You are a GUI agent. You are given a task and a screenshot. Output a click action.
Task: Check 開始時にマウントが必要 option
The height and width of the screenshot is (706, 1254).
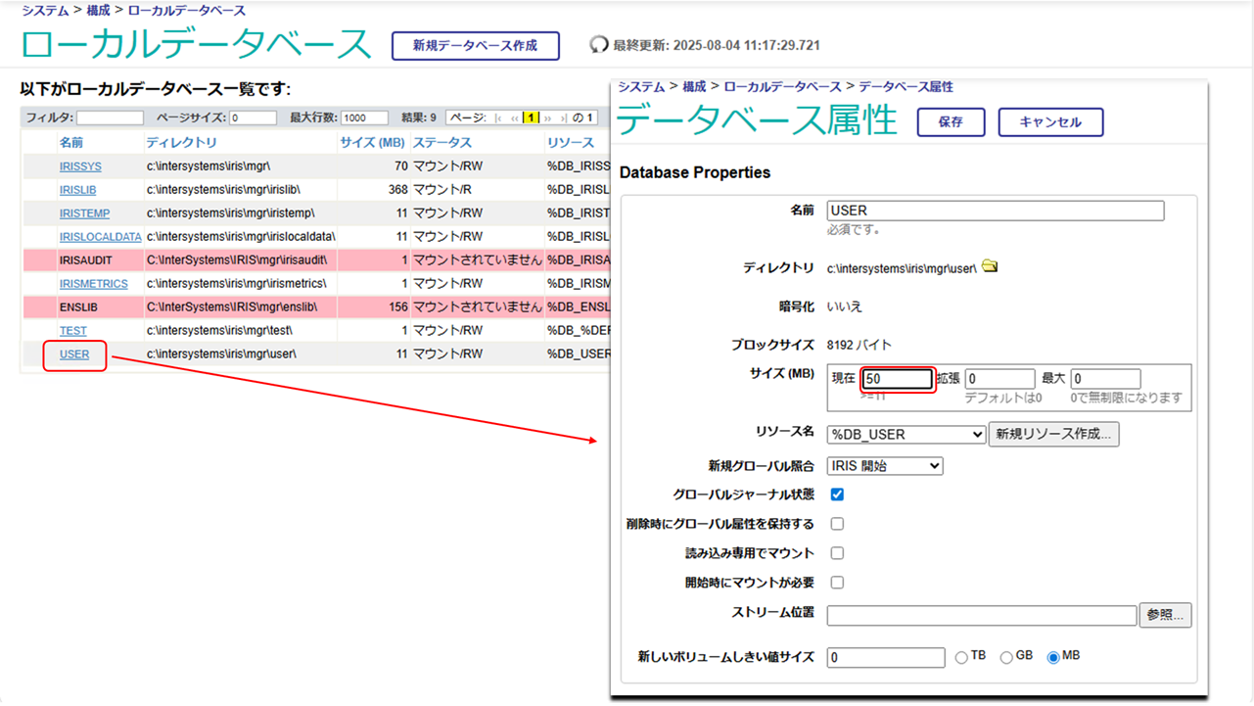coord(837,583)
